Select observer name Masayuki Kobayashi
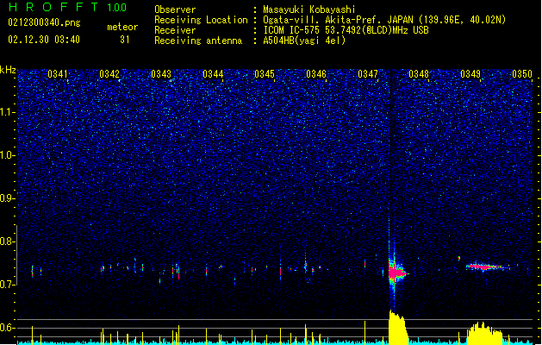 pyautogui.click(x=309, y=9)
